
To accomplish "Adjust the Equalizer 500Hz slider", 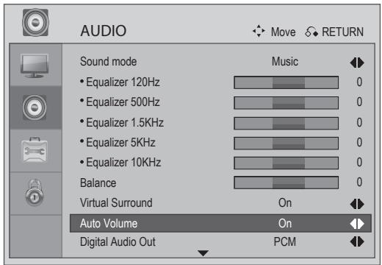I will coord(286,102).
